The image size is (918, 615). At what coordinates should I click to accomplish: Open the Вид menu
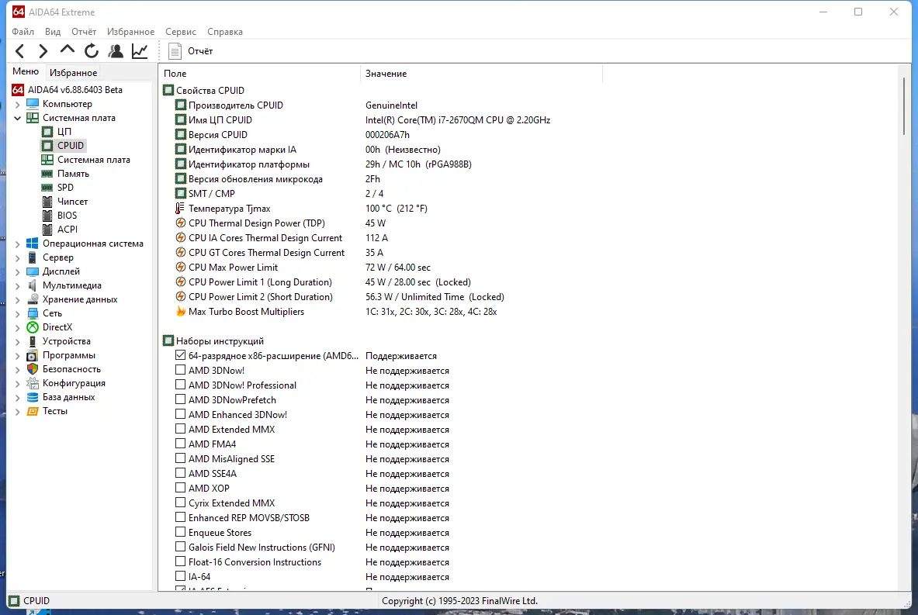pyautogui.click(x=53, y=32)
